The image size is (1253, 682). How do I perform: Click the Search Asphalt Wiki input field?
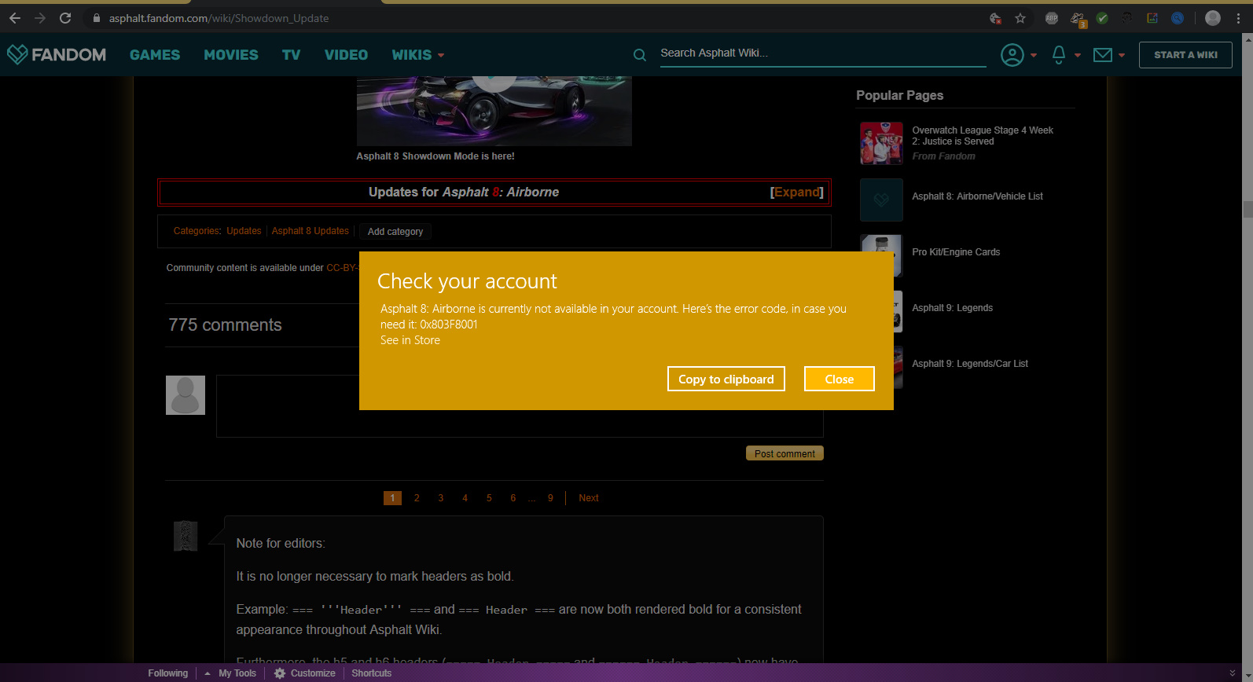(821, 53)
